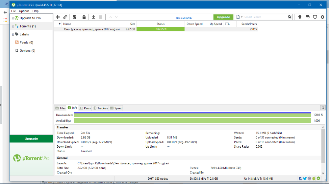Collapse the detail pane with double-chevron button
This screenshot has width=329, height=184.
click(x=323, y=108)
